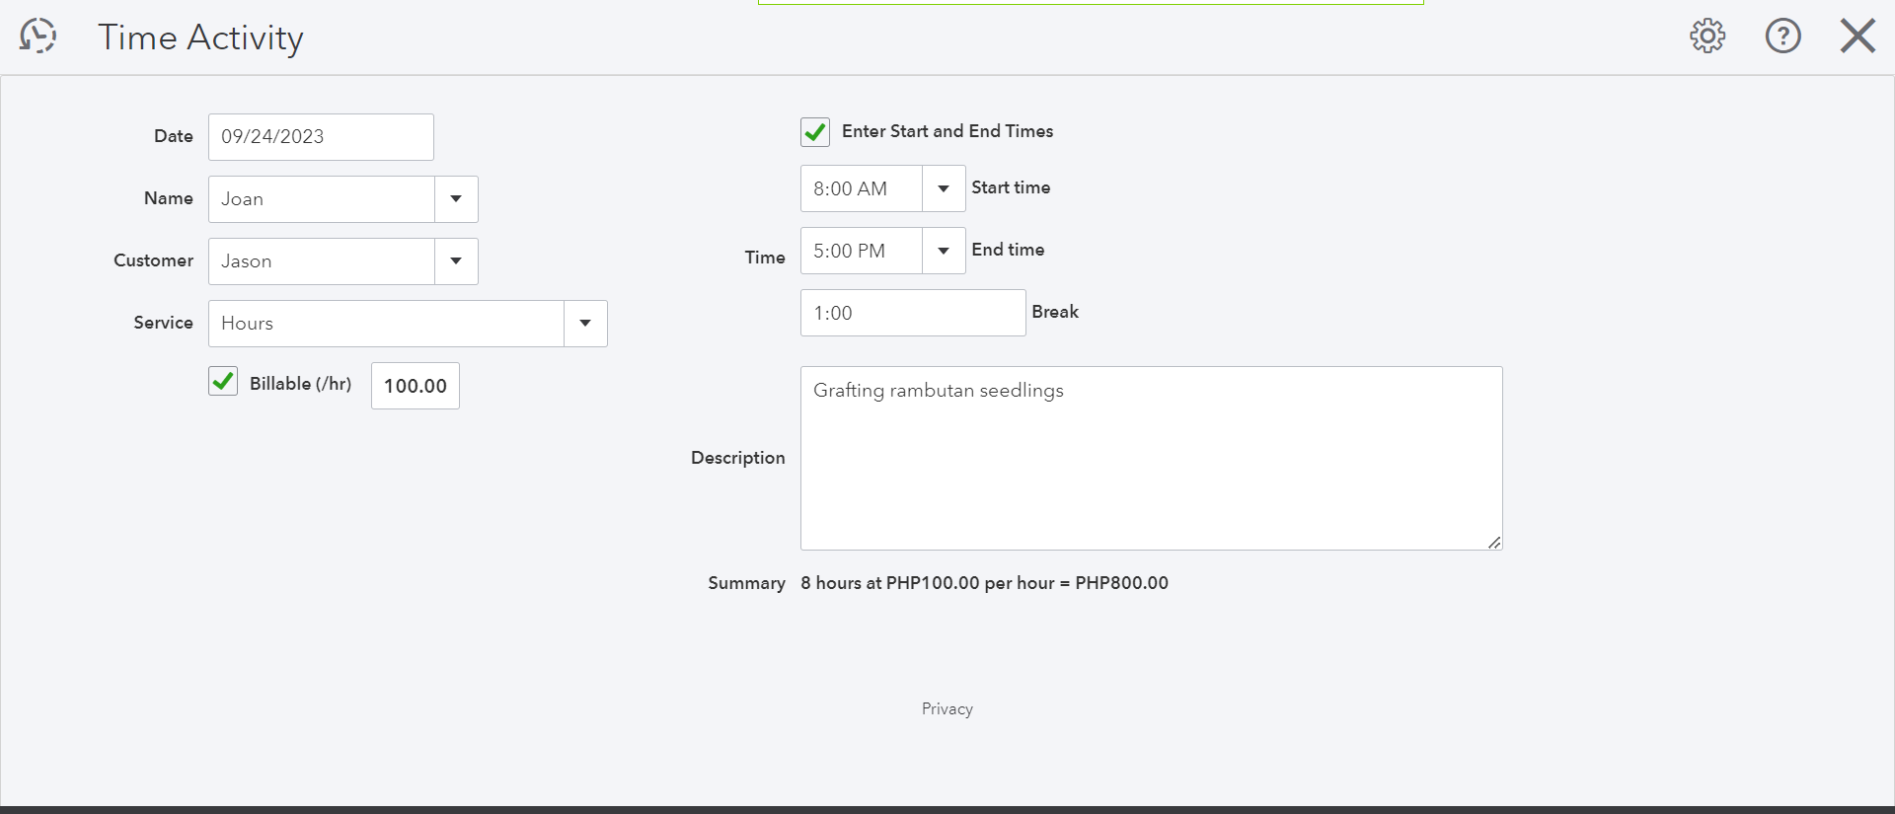Click the Time Activity clock icon
This screenshot has height=814, width=1895.
(x=38, y=37)
